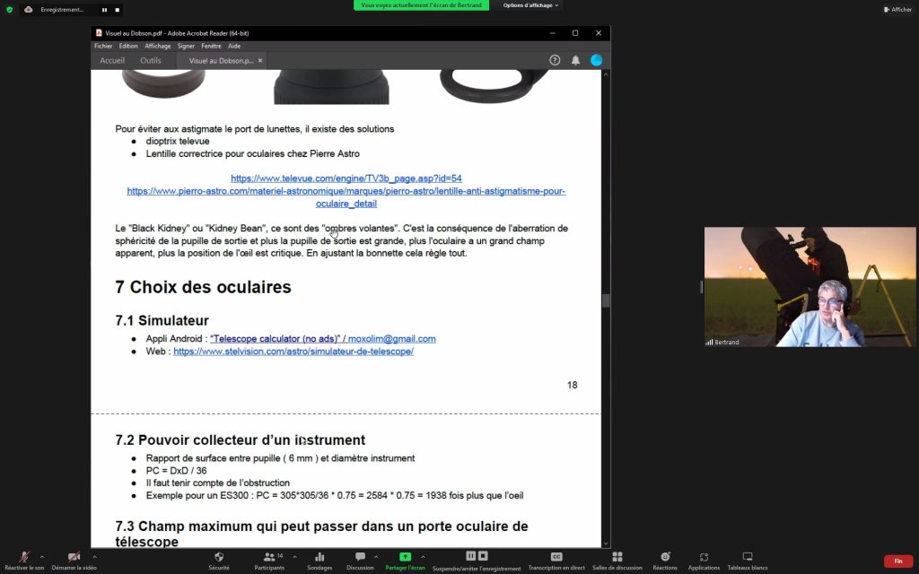Start video with Démarrer la vidéo

[x=74, y=561]
